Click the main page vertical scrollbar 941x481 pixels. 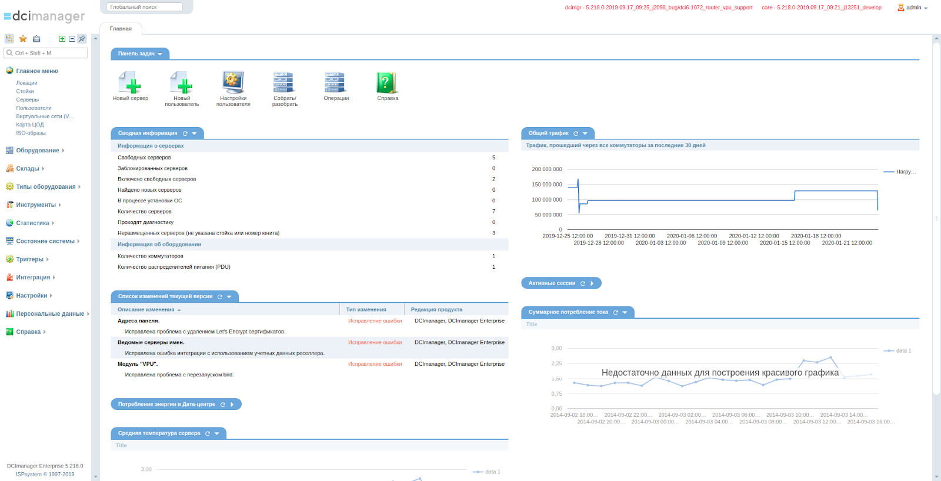(x=936, y=218)
